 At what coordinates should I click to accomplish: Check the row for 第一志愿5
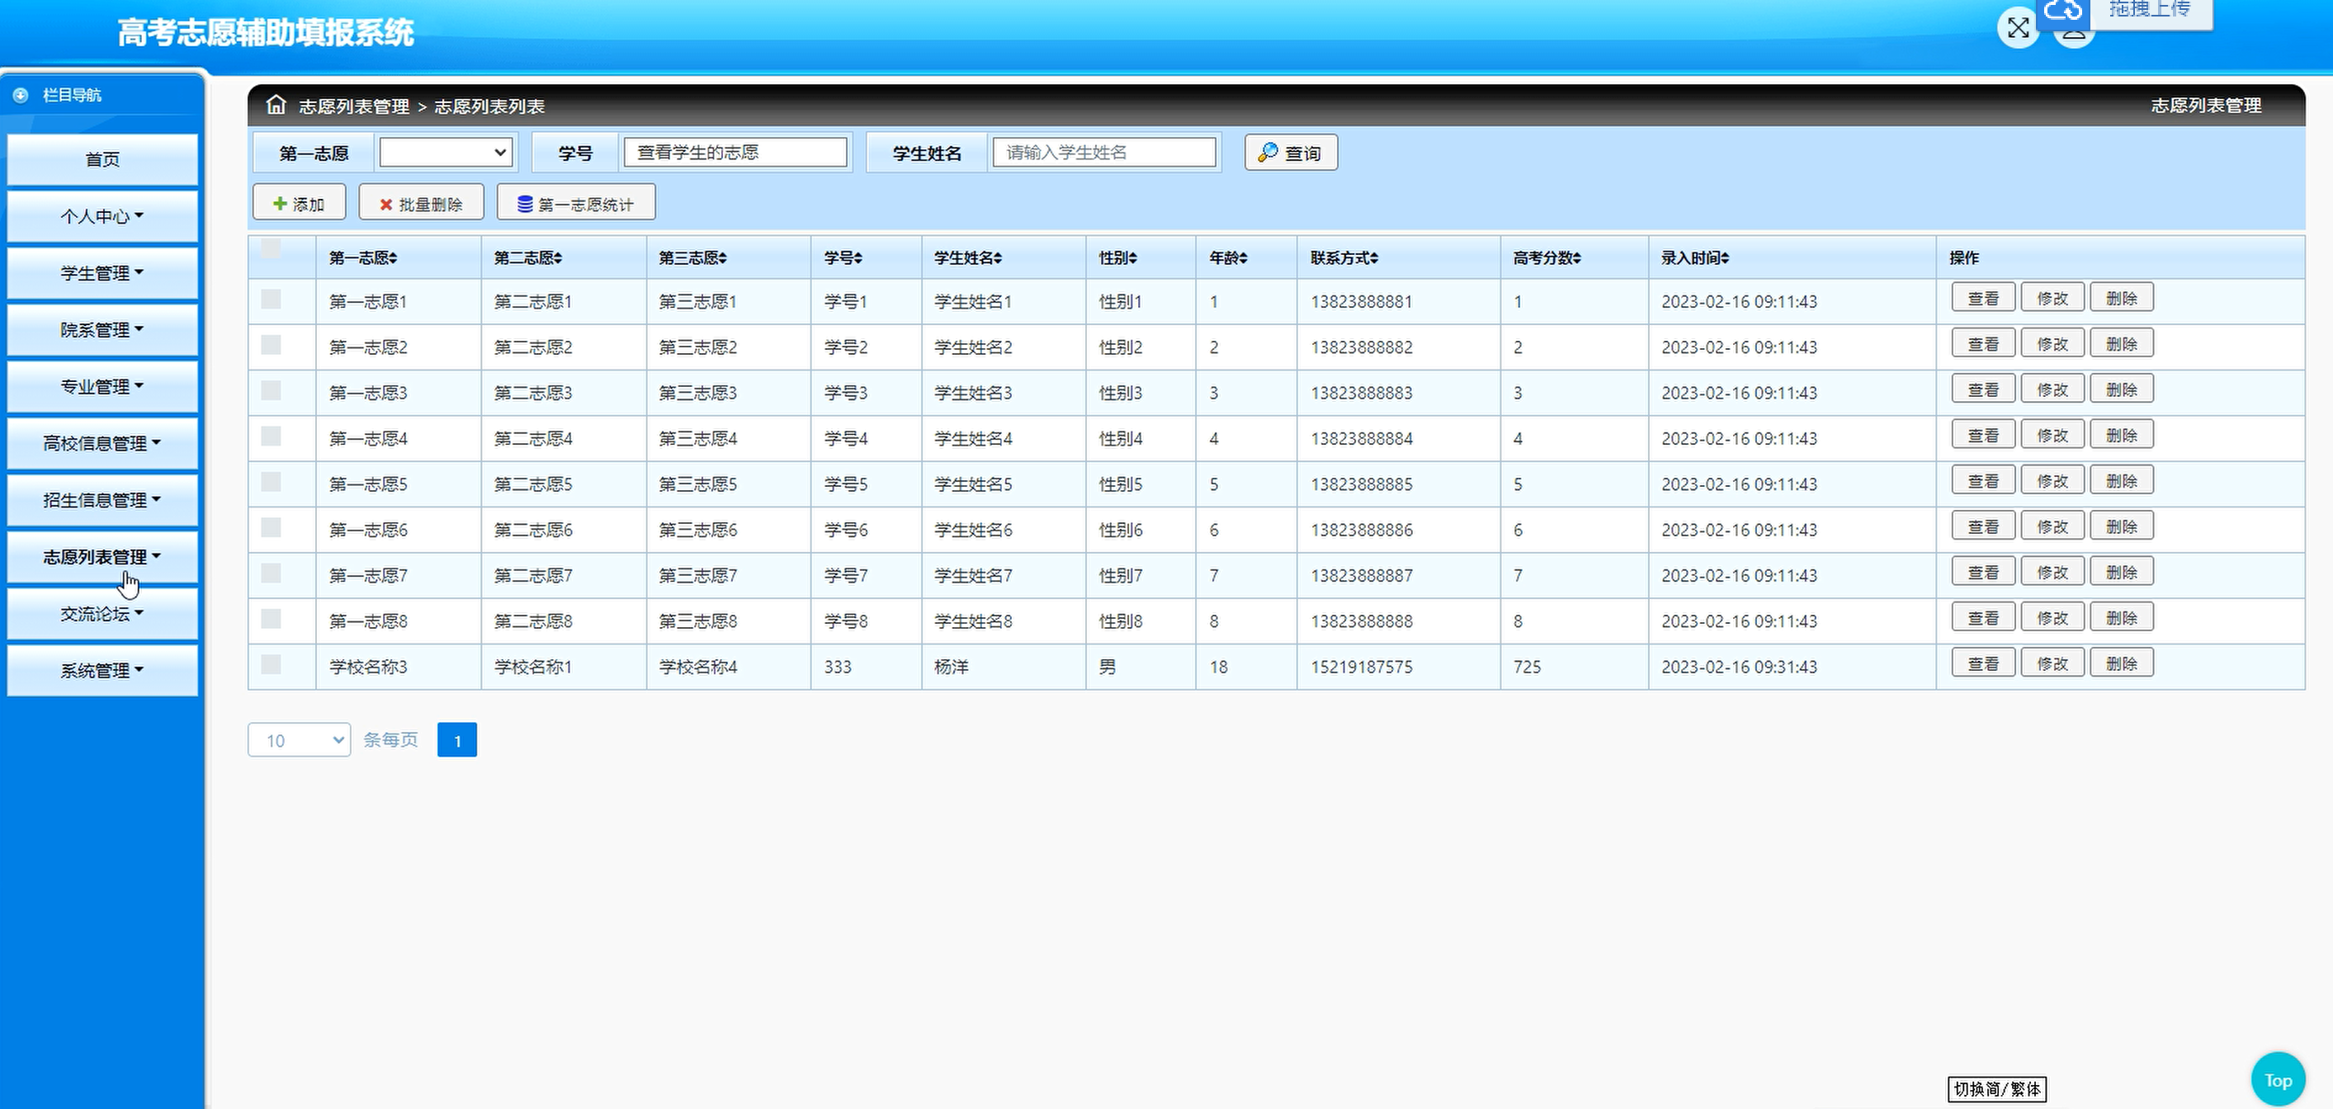[271, 483]
